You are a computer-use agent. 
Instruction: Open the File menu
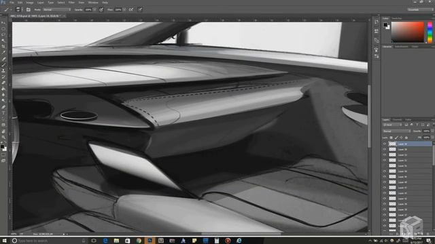click(x=12, y=3)
